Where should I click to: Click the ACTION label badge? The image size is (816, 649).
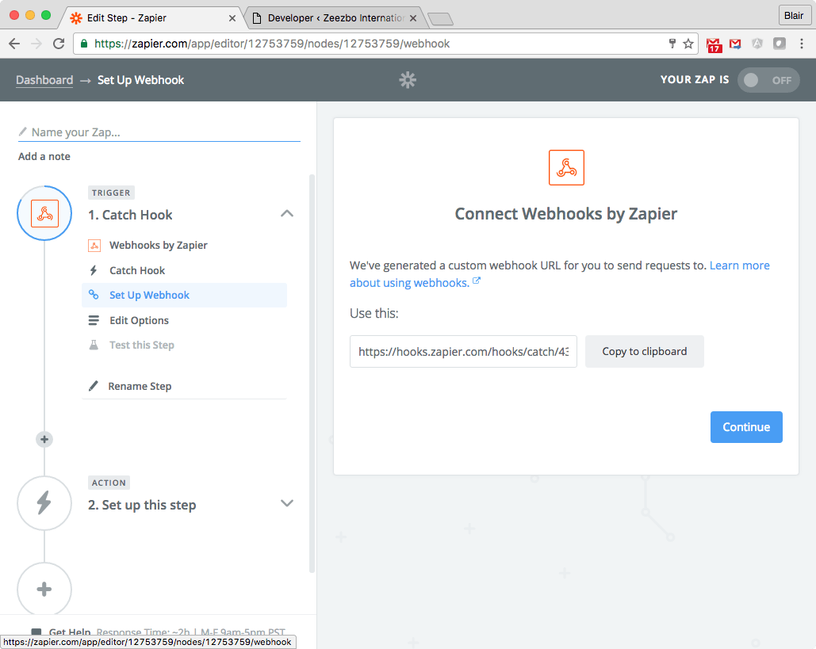tap(109, 483)
